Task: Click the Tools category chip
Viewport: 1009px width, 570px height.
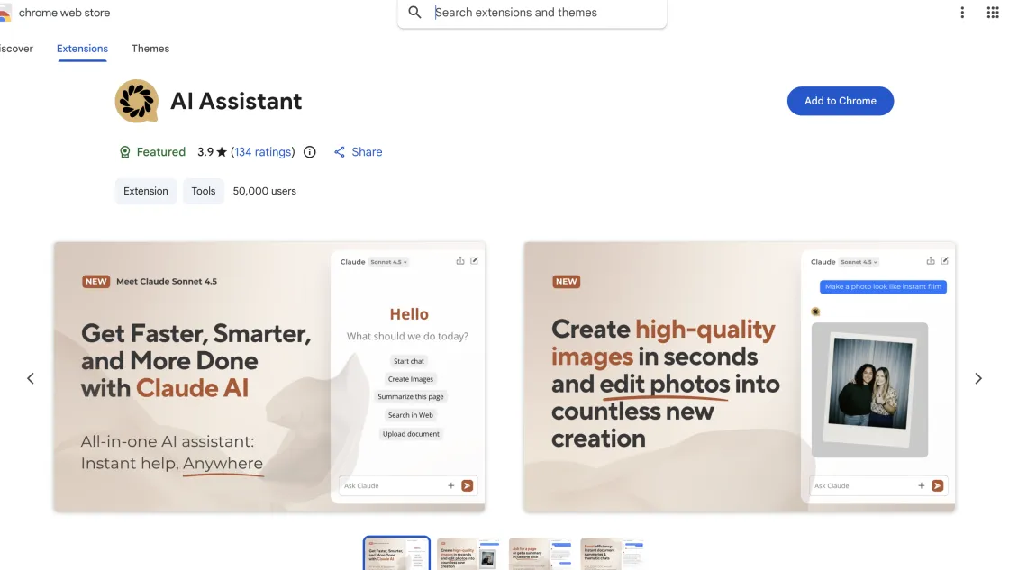Action: coord(203,190)
